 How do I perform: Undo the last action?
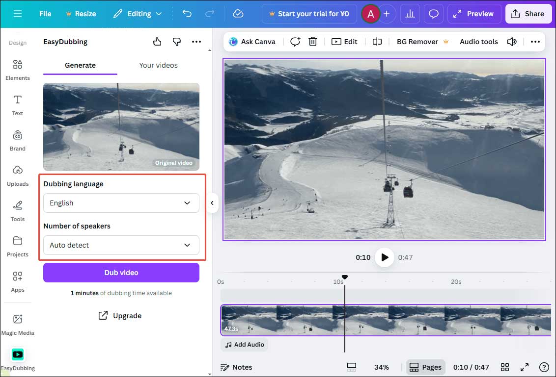(x=187, y=14)
